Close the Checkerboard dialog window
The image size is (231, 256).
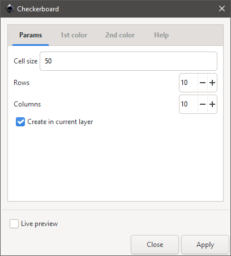[222, 8]
